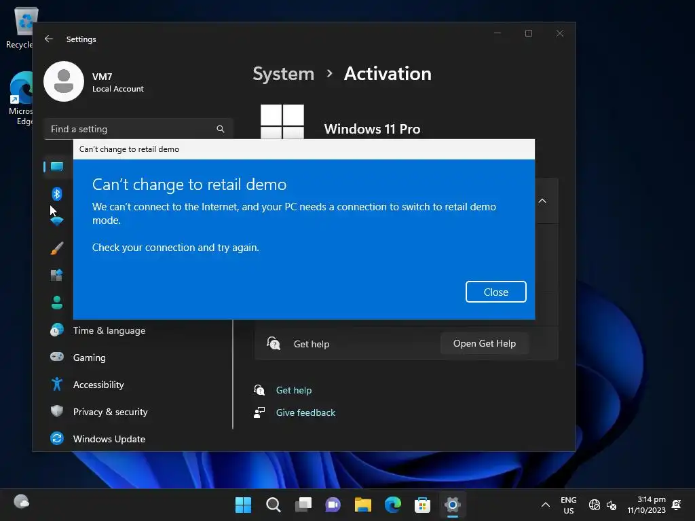Go back using the Settings back arrow
The width and height of the screenshot is (695, 521).
[x=49, y=39]
